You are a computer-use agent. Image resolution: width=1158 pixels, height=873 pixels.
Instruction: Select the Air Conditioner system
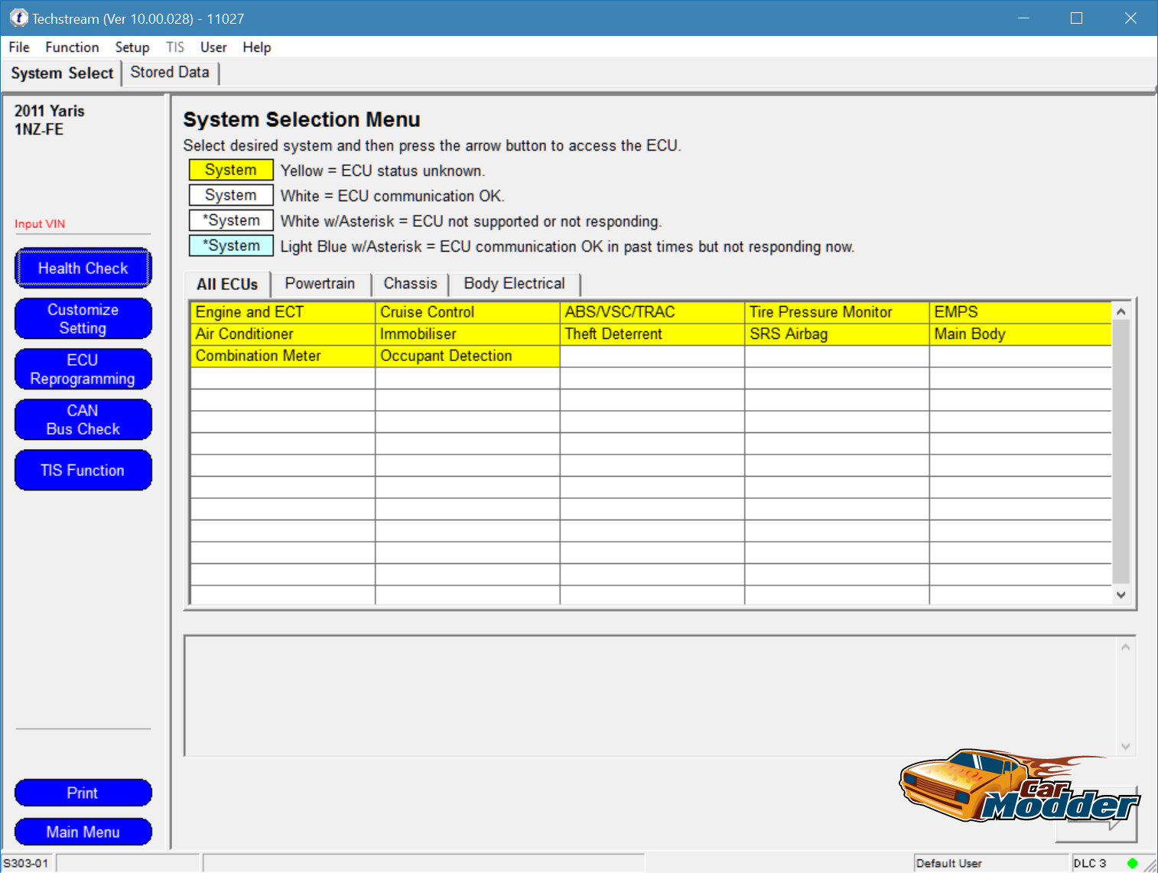click(282, 334)
